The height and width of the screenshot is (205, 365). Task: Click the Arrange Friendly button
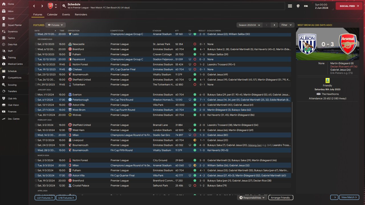[281, 198]
